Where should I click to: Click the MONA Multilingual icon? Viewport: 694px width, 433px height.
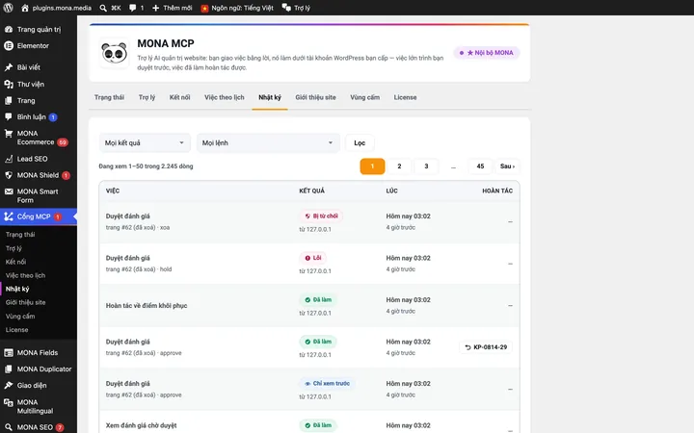pyautogui.click(x=9, y=402)
